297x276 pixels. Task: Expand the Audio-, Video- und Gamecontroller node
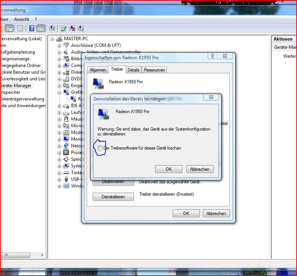(59, 52)
